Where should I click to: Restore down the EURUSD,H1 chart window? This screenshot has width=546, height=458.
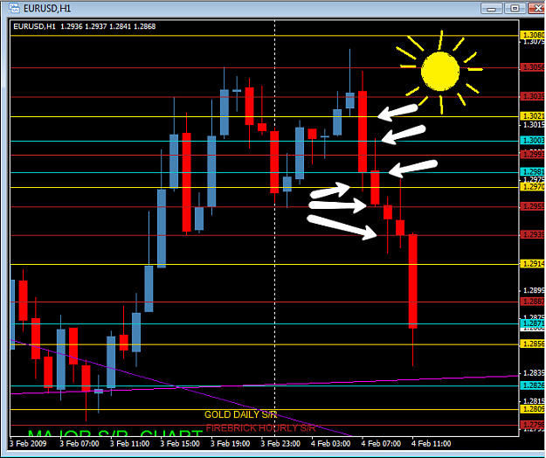click(x=515, y=9)
